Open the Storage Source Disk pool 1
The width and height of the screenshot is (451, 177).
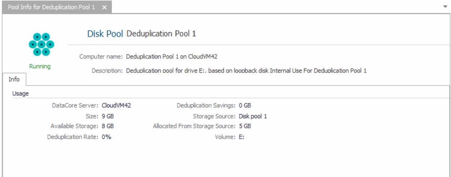[253, 116]
